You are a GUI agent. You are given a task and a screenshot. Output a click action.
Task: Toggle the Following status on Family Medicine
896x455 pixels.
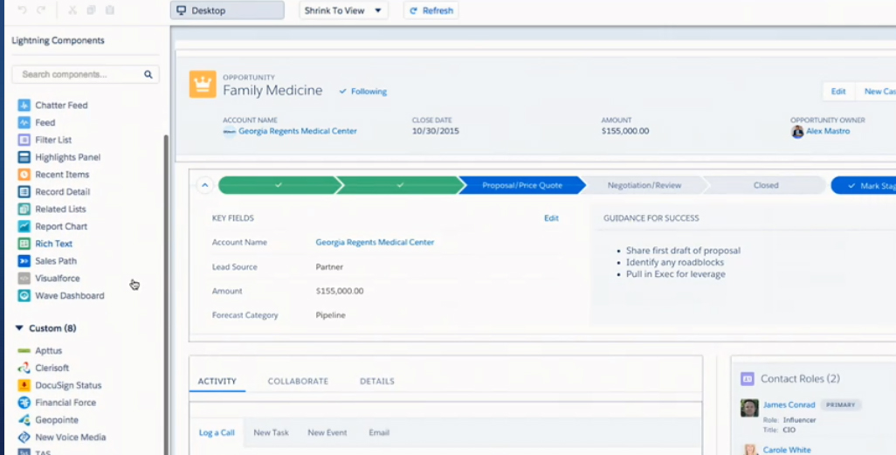coord(363,92)
